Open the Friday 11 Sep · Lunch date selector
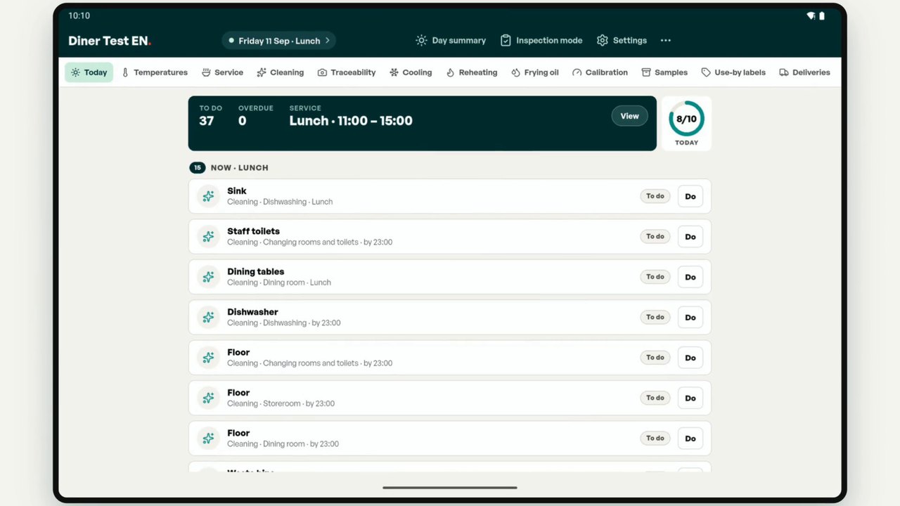The image size is (900, 506). coord(278,41)
